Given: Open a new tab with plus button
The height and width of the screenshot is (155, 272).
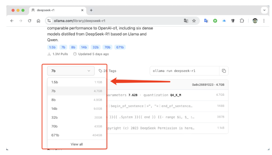Looking at the screenshot, I should [91, 10].
